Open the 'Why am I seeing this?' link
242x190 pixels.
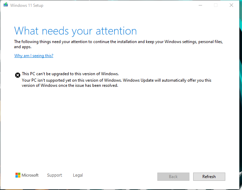34,56
